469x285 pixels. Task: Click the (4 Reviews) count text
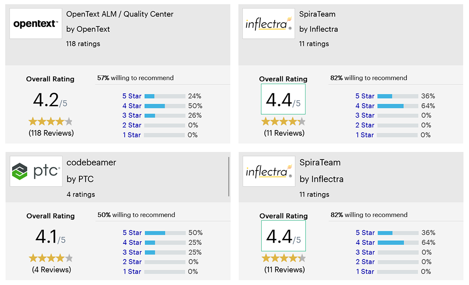pyautogui.click(x=51, y=270)
